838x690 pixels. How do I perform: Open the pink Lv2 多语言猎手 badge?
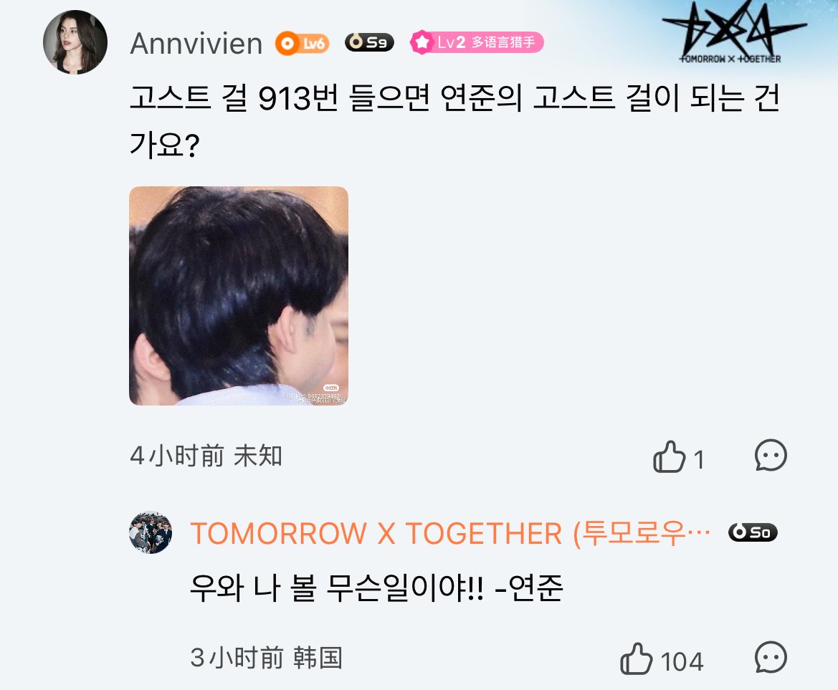pos(477,42)
